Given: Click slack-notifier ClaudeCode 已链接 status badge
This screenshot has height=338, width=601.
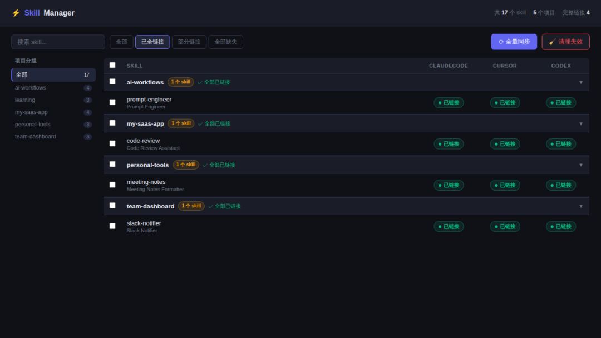Looking at the screenshot, I should click(449, 227).
